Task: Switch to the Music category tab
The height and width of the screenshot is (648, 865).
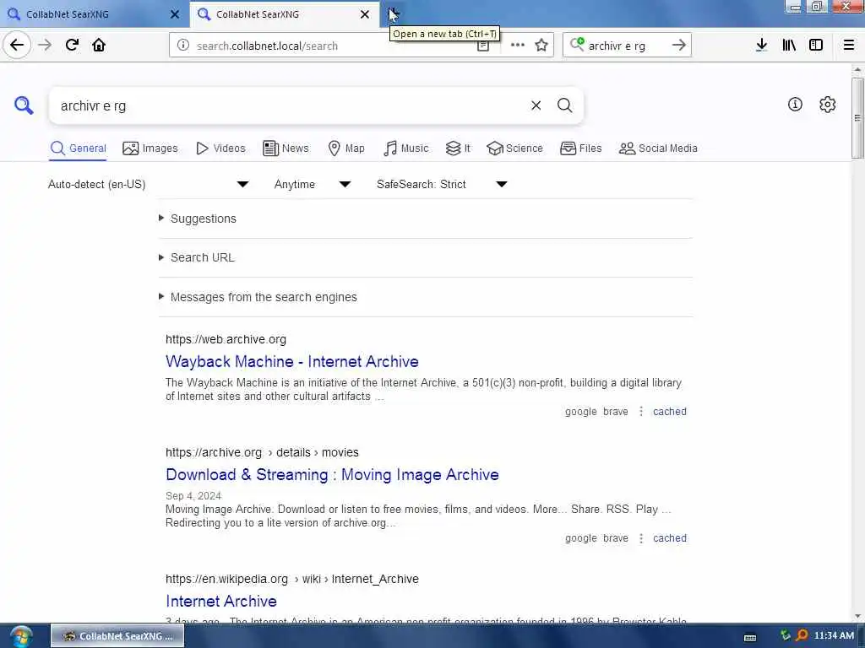Action: (406, 148)
